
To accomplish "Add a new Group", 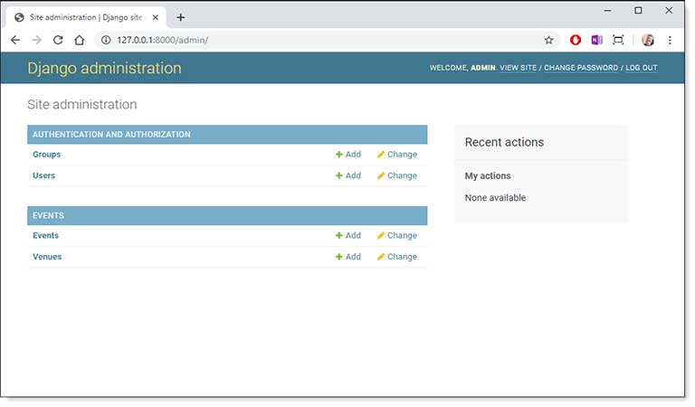I will click(x=348, y=155).
